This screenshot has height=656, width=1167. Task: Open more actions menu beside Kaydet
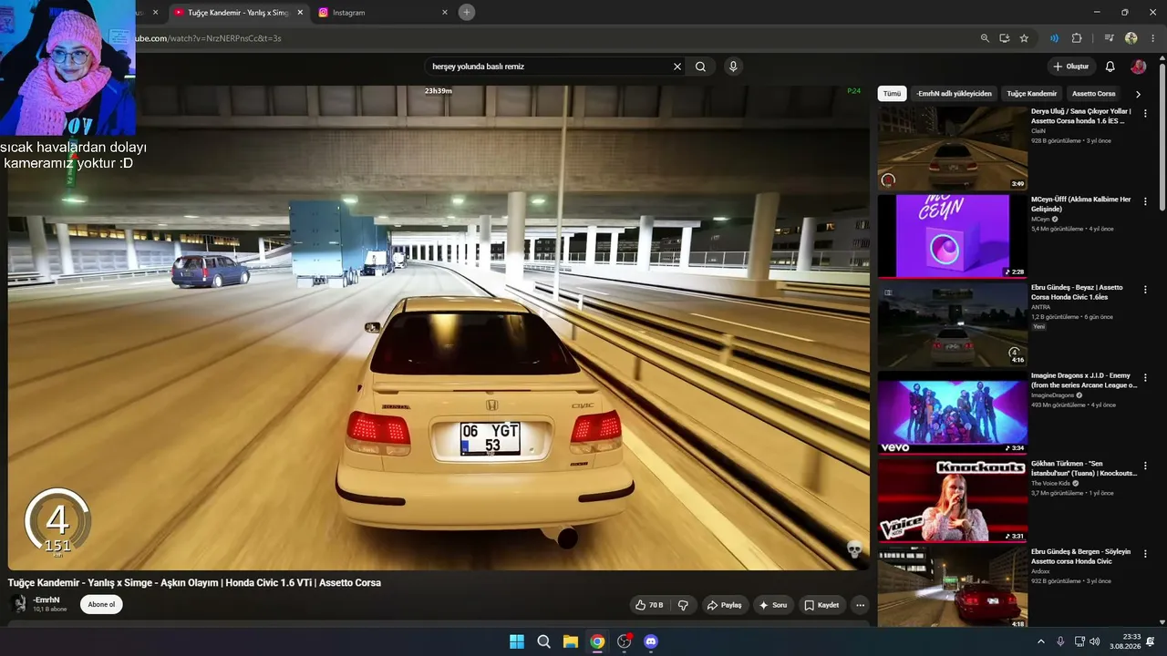(x=860, y=605)
